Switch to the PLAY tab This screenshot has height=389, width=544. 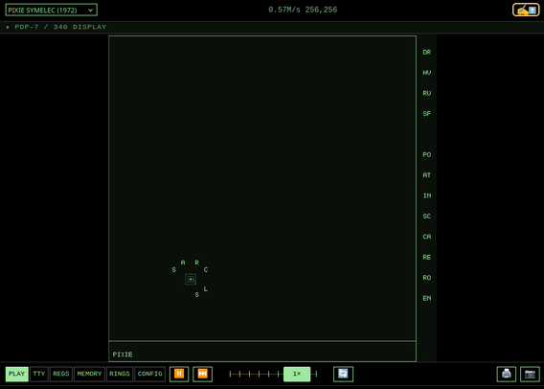click(17, 374)
